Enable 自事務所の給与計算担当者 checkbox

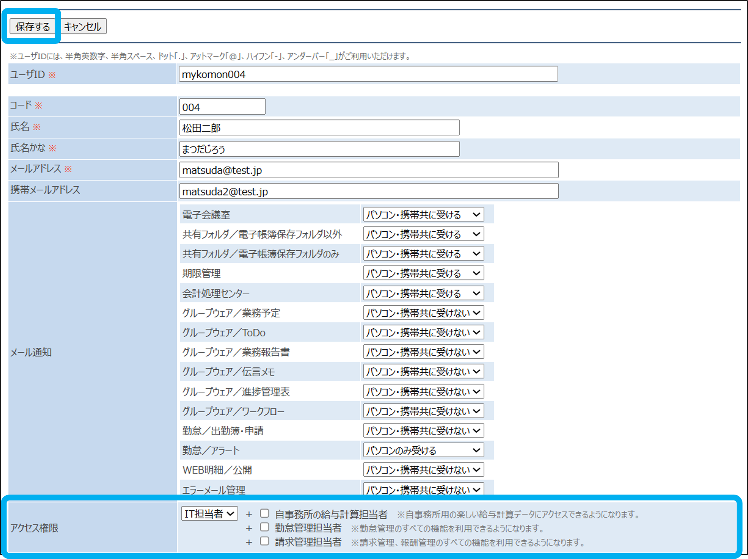tap(264, 513)
